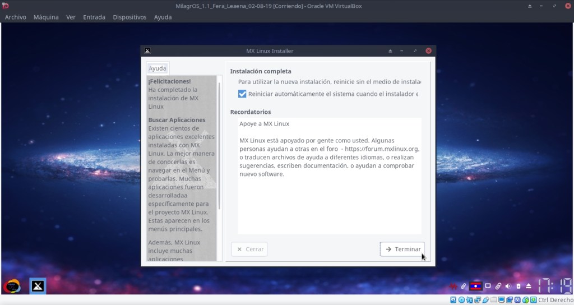This screenshot has width=574, height=305.
Task: Uncheck Reiniciar automáticamente el sistema checkbox
Action: tap(242, 94)
